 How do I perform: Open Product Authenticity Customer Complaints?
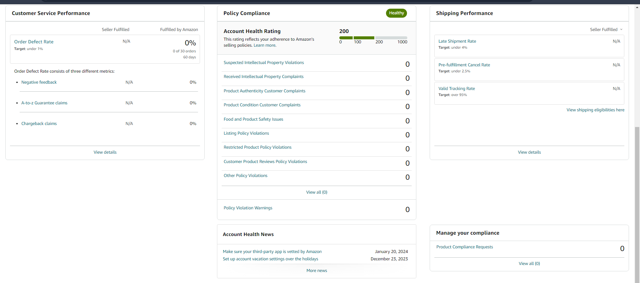pos(264,91)
